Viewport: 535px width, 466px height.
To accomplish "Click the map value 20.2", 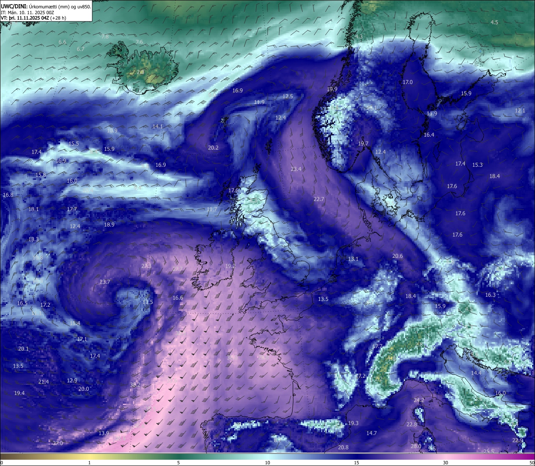I will [x=213, y=148].
